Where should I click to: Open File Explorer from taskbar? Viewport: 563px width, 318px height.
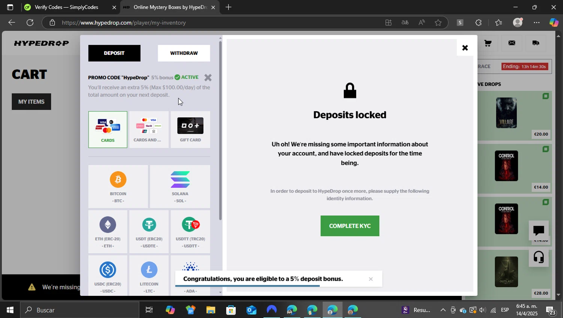(211, 310)
